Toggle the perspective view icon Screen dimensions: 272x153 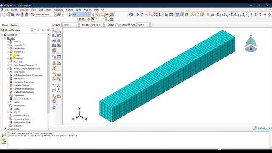pos(212,14)
